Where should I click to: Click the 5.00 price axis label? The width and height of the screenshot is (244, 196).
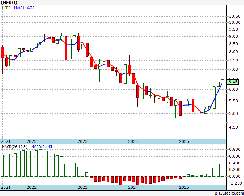(x=233, y=113)
